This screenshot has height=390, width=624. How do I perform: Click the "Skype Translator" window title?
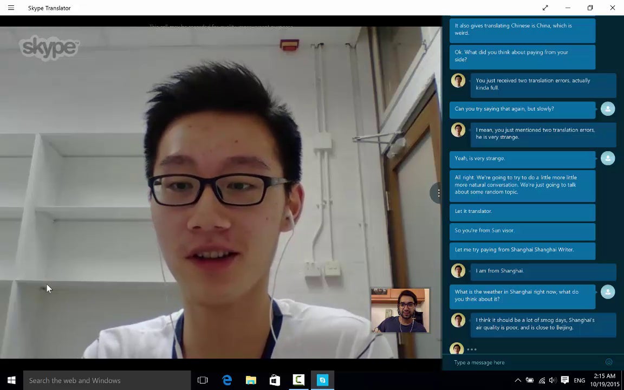pyautogui.click(x=49, y=8)
